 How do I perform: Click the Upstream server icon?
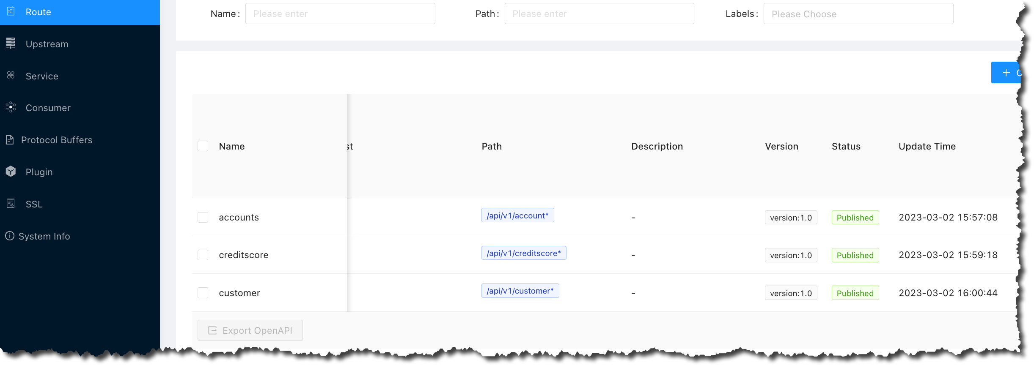pos(11,43)
